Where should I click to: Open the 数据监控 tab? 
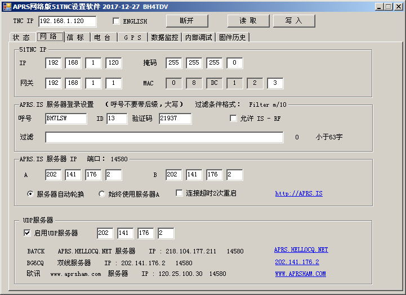164,38
